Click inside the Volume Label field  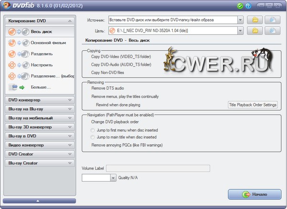pyautogui.click(x=158, y=168)
